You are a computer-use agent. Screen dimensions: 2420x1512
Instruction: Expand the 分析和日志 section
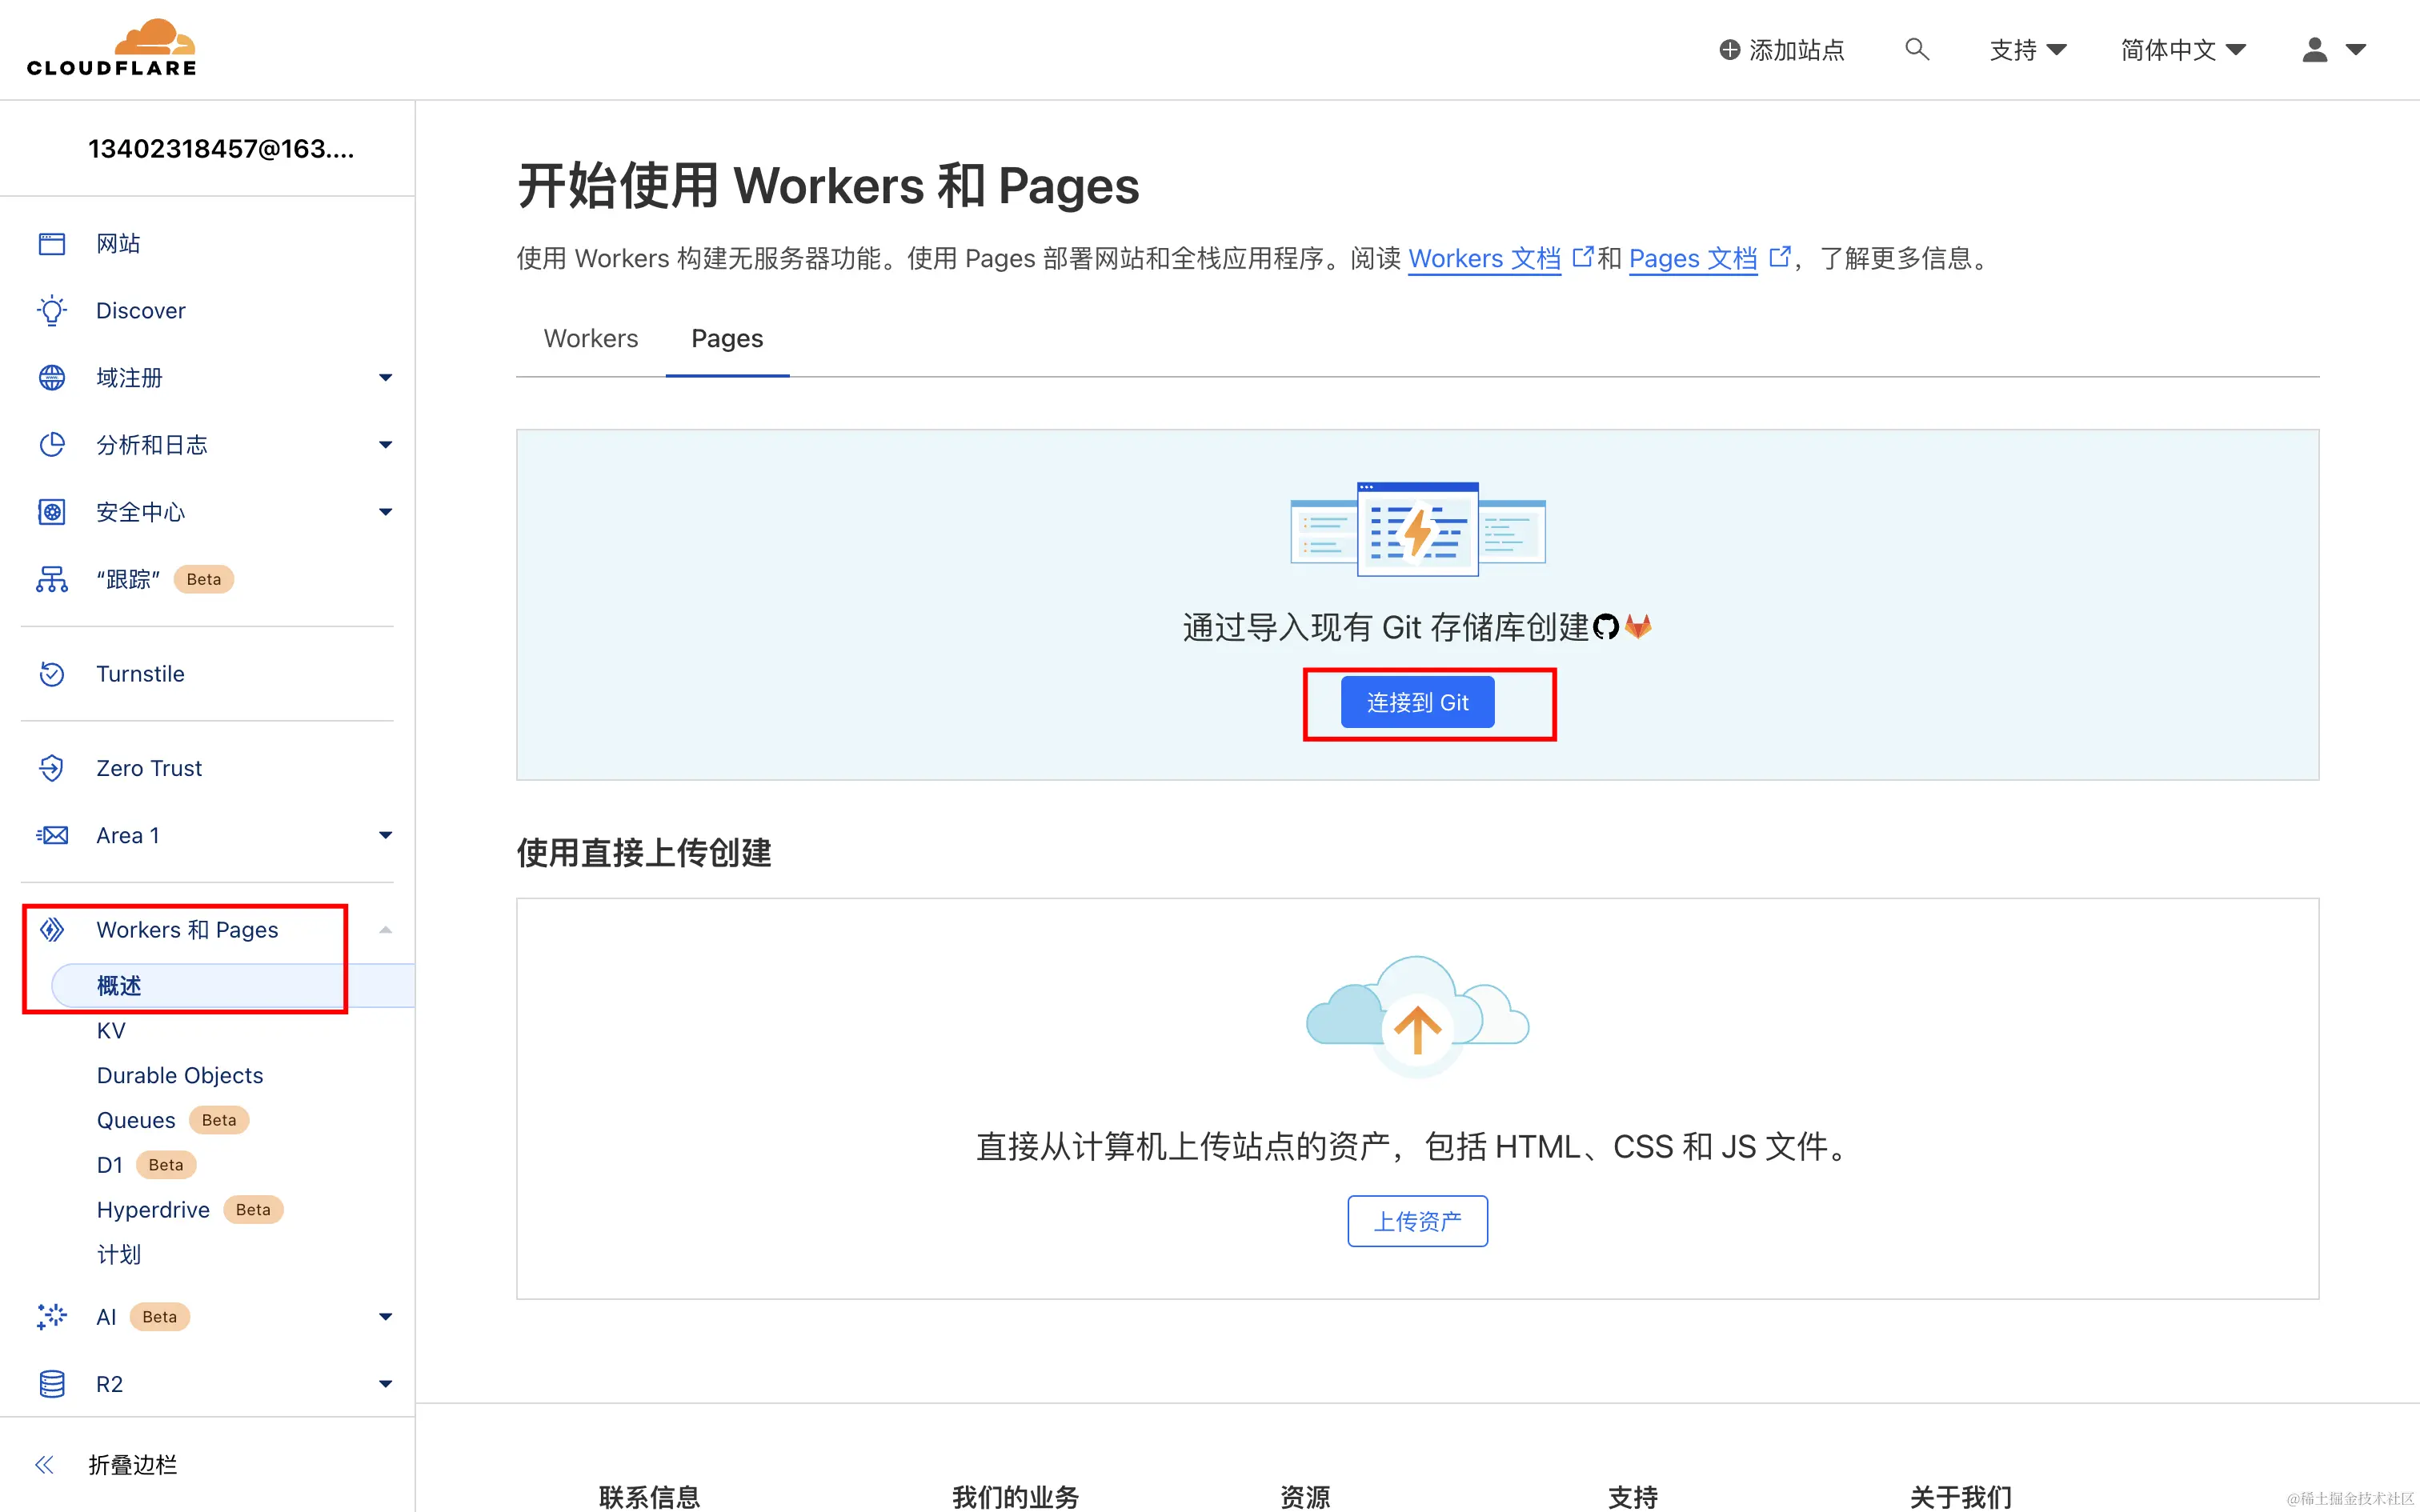pos(385,445)
